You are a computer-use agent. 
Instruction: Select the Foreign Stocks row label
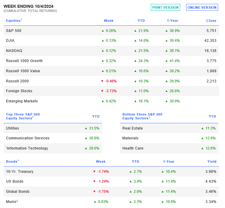19,91
